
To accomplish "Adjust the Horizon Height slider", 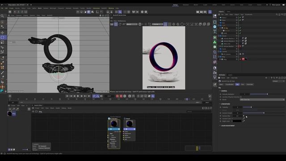I will pyautogui.click(x=264, y=113).
